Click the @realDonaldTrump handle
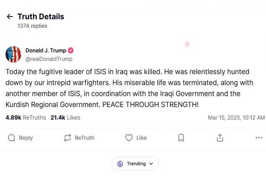 49,59
